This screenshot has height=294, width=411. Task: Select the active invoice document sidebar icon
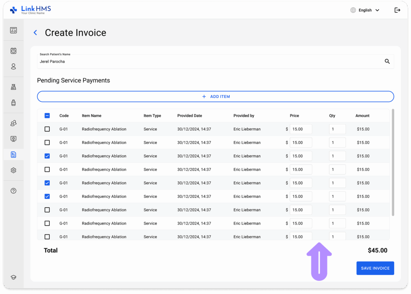[13, 154]
